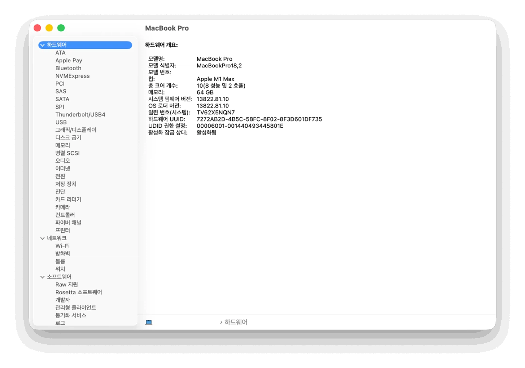
Task: Select 하드웨어 in the sidebar
Action: 85,45
